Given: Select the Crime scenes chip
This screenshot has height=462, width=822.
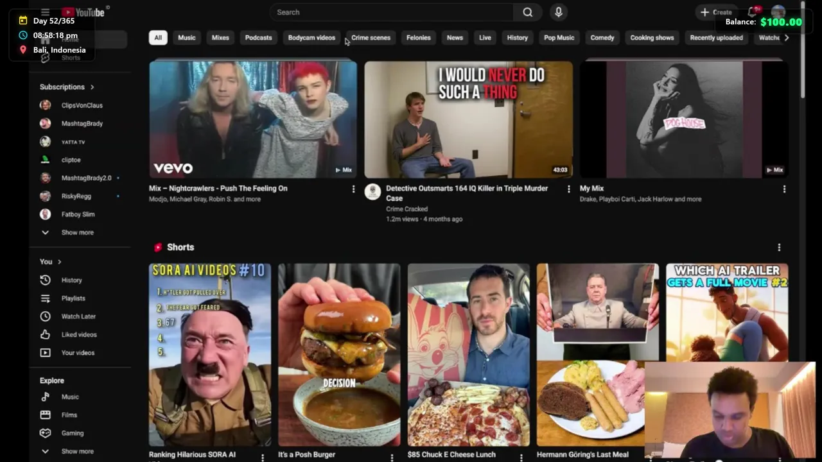Looking at the screenshot, I should click(371, 37).
